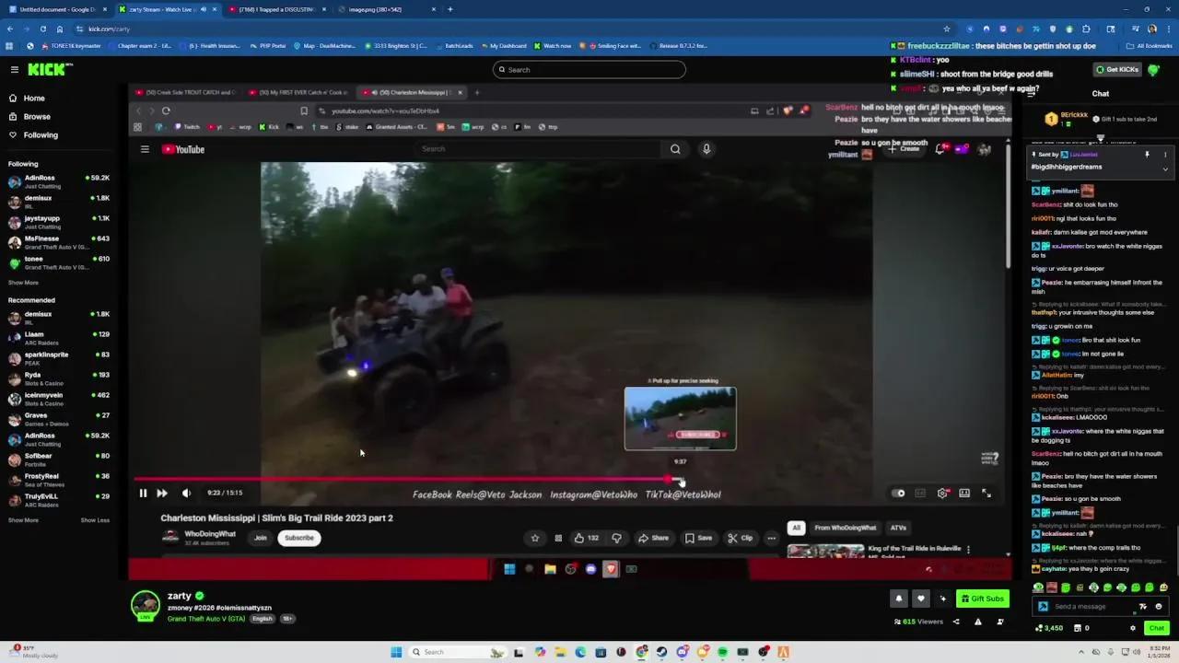This screenshot has width=1179, height=663.
Task: Click the Send a message chat field
Action: 1087,606
